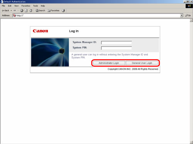Screen dimensions: 193x144
Task: Click the Stop loading toolbar icon
Action: coord(22,11)
